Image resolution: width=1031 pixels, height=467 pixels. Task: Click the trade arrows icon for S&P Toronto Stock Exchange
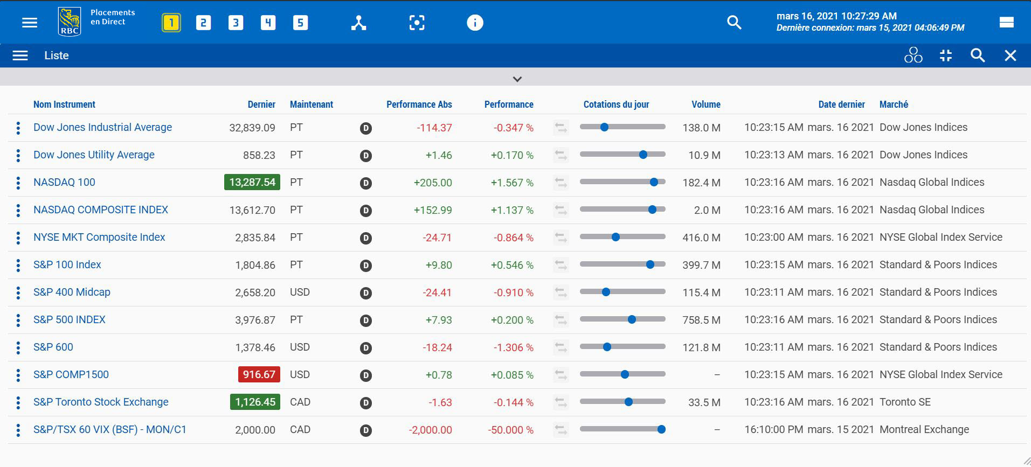(561, 402)
